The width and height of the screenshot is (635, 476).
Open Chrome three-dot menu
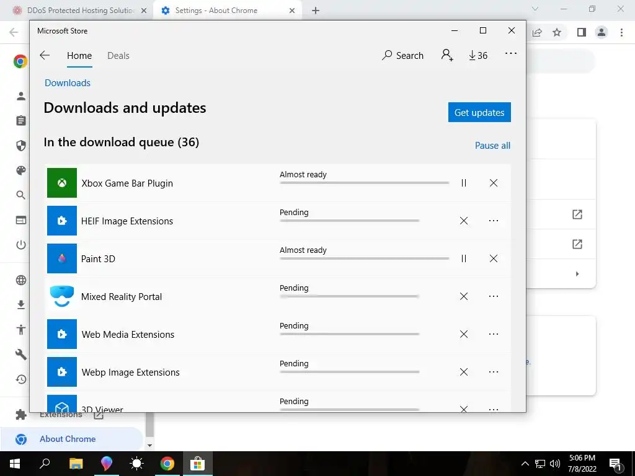621,32
